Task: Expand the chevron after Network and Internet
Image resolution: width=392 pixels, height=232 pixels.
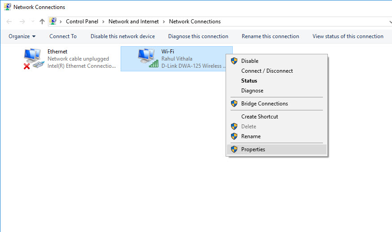Action: pos(164,22)
